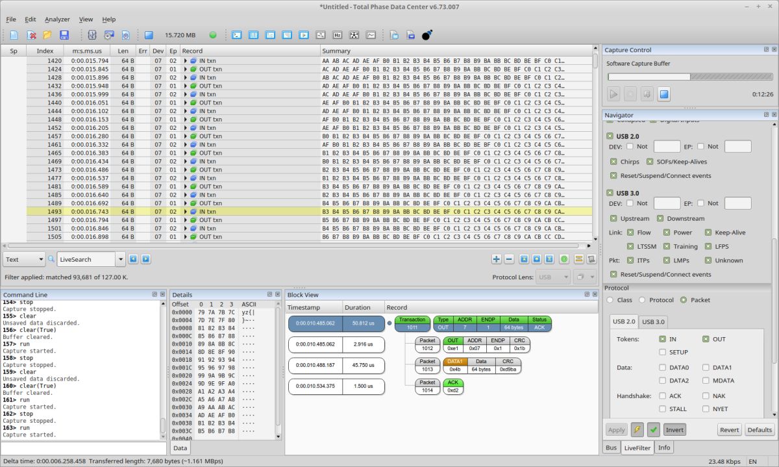Click the black bomb toolbar icon
Image resolution: width=779 pixels, height=467 pixels.
pyautogui.click(x=427, y=34)
